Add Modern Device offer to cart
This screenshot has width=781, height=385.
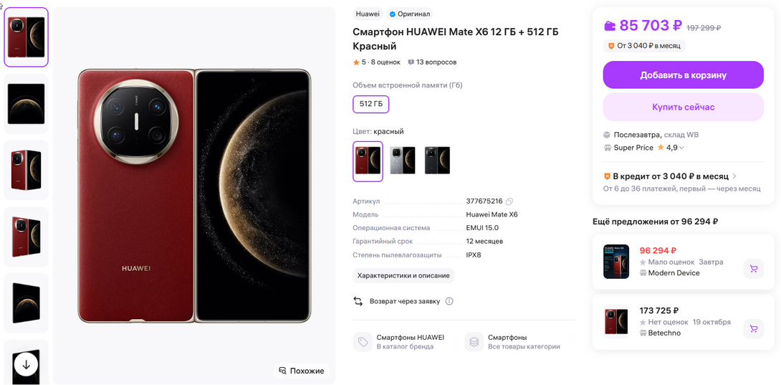click(753, 268)
